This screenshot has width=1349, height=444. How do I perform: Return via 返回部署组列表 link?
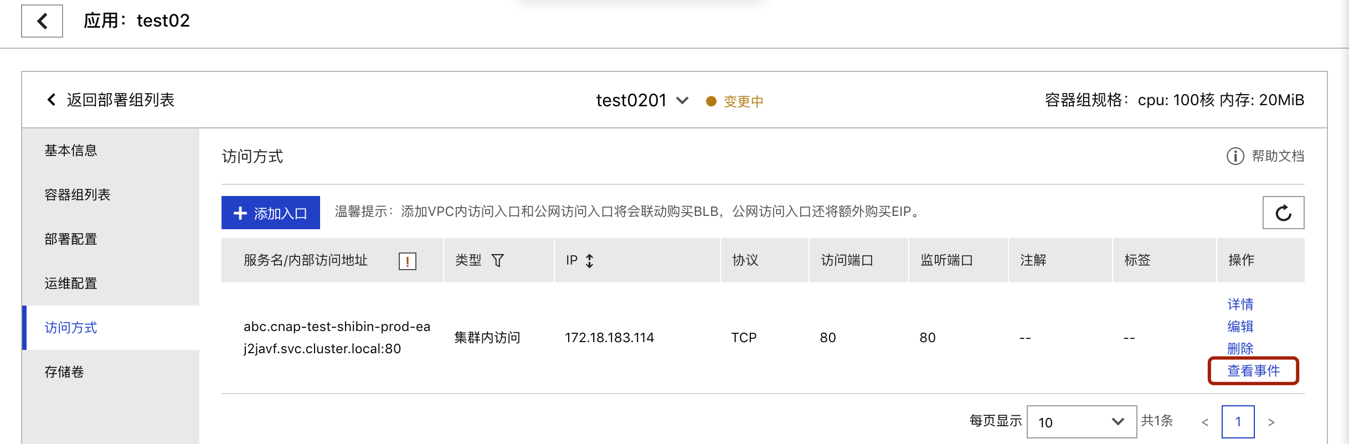point(111,100)
